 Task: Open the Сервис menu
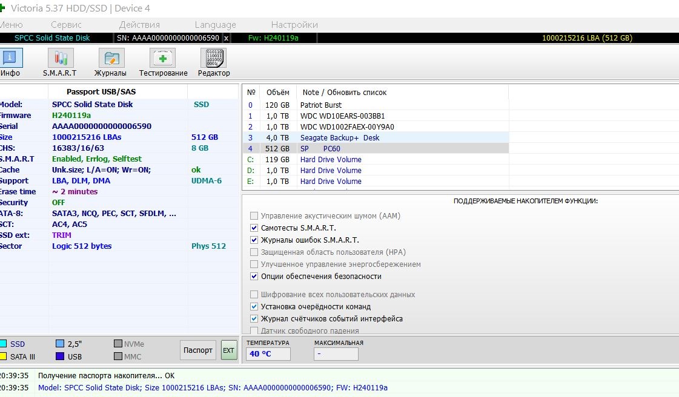[x=66, y=25]
